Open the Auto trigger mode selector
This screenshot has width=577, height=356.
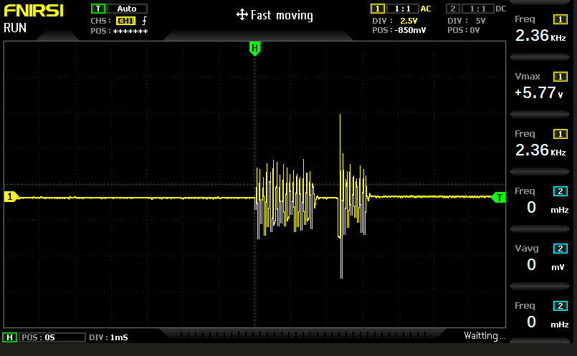(x=127, y=9)
